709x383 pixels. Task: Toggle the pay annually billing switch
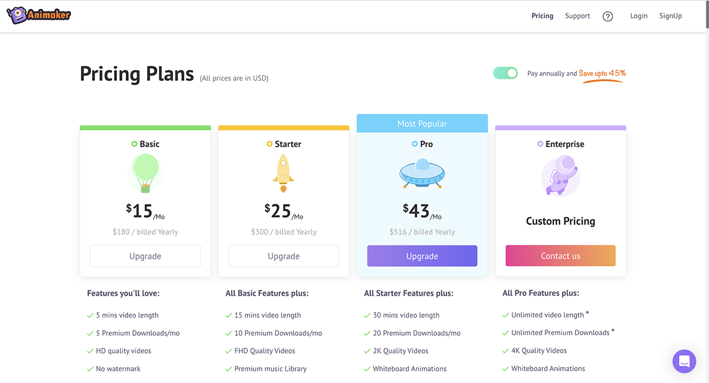[x=505, y=73]
